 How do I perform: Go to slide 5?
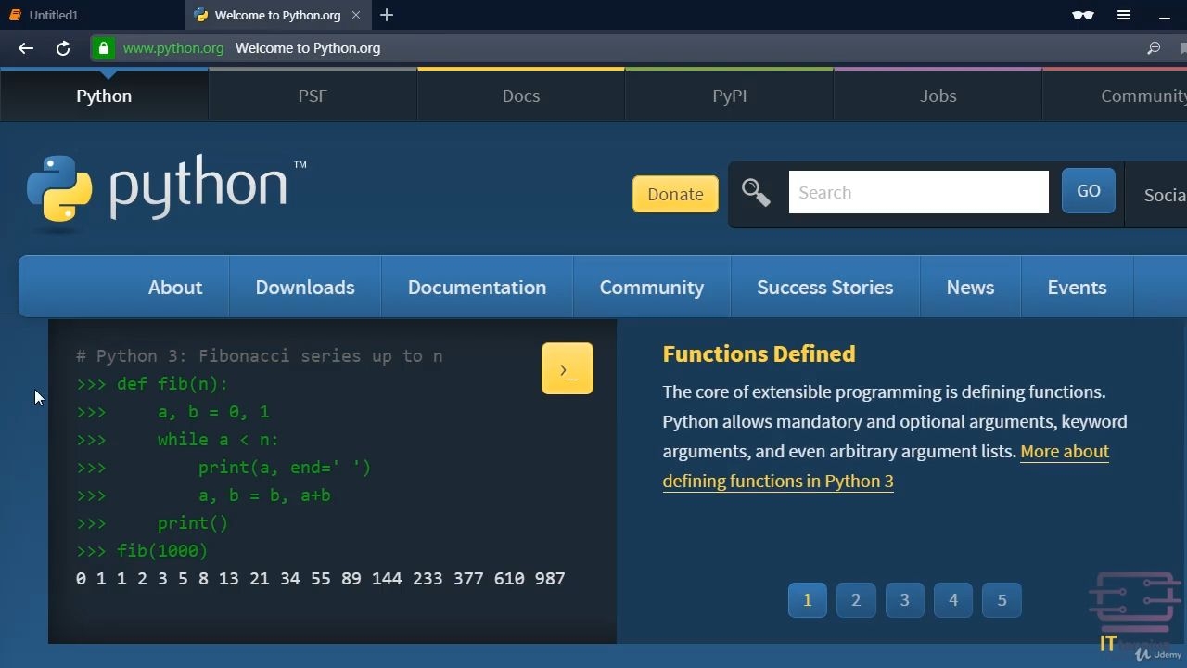pyautogui.click(x=1002, y=600)
